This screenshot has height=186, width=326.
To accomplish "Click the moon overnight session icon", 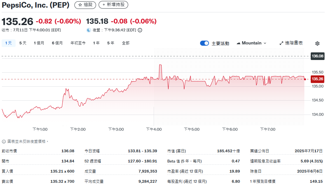I will tap(89, 30).
